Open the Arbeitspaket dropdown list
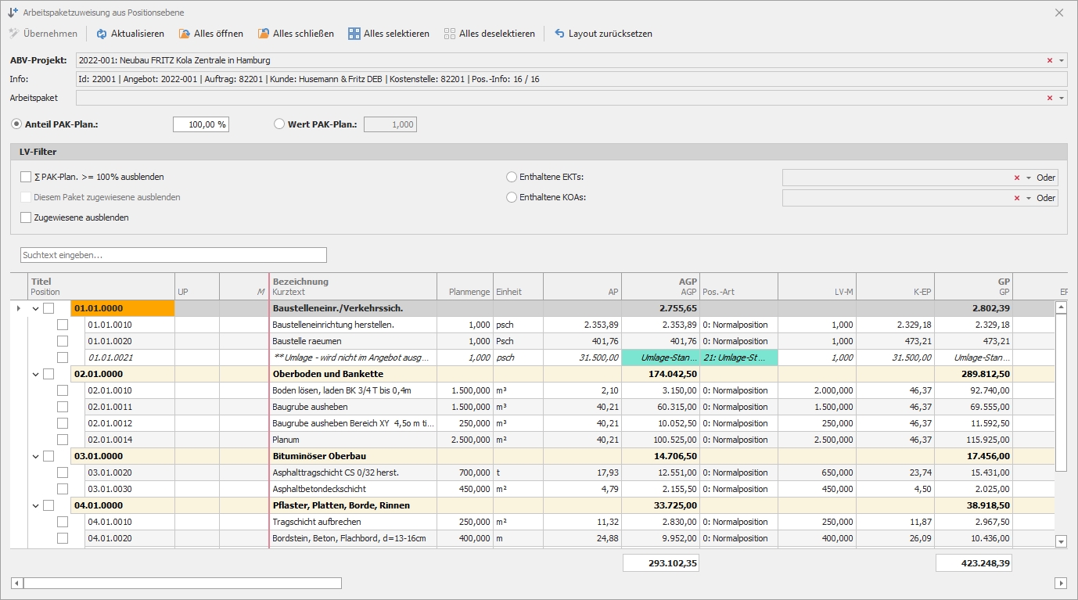The image size is (1078, 600). coord(1062,98)
